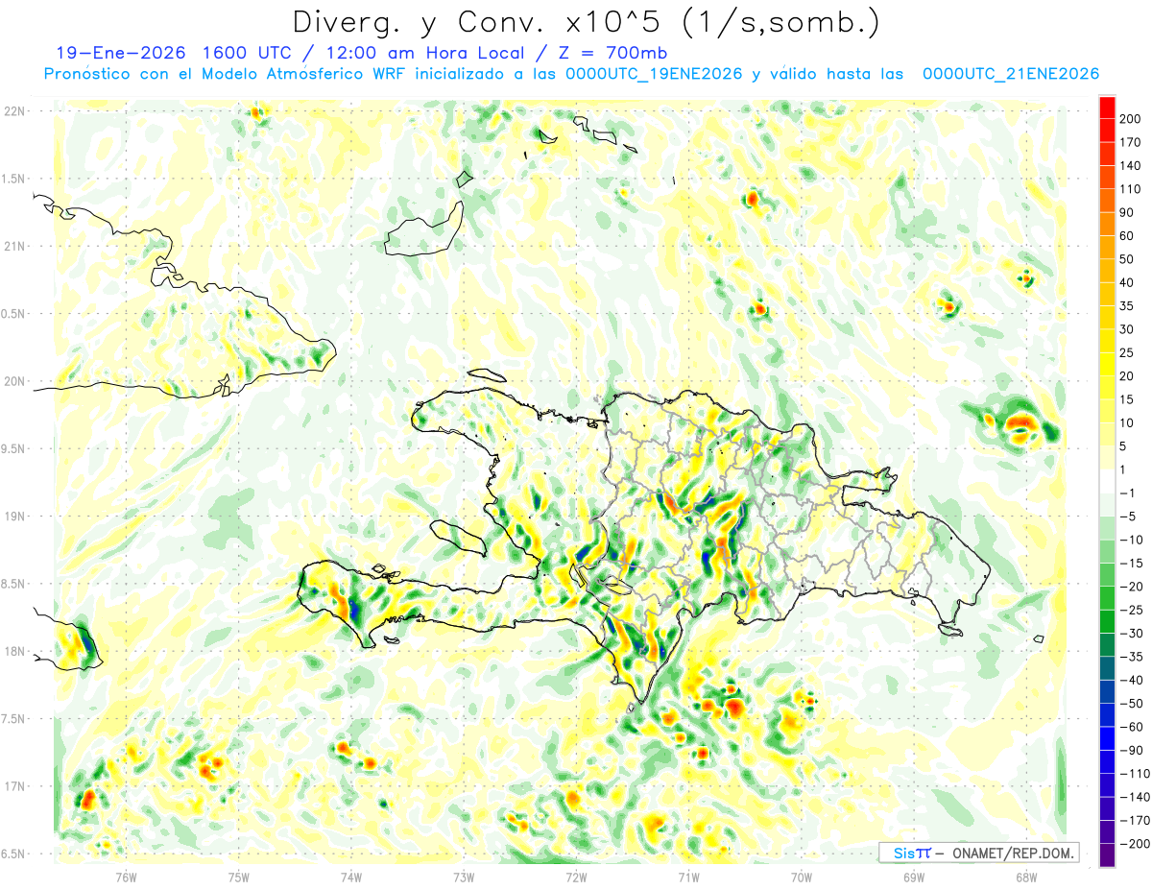Select the '170' positive legend value
The width and height of the screenshot is (1152, 890).
point(1130,142)
